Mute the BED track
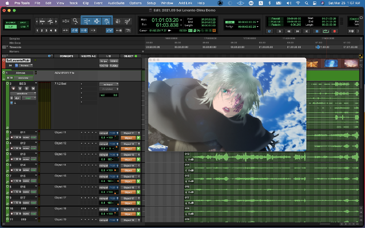365x228 pixels. tap(33, 89)
